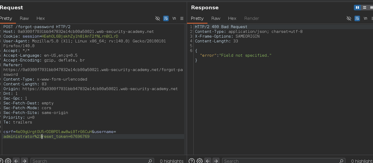
Task: Open Response search settings gear icon
Action: point(200,161)
